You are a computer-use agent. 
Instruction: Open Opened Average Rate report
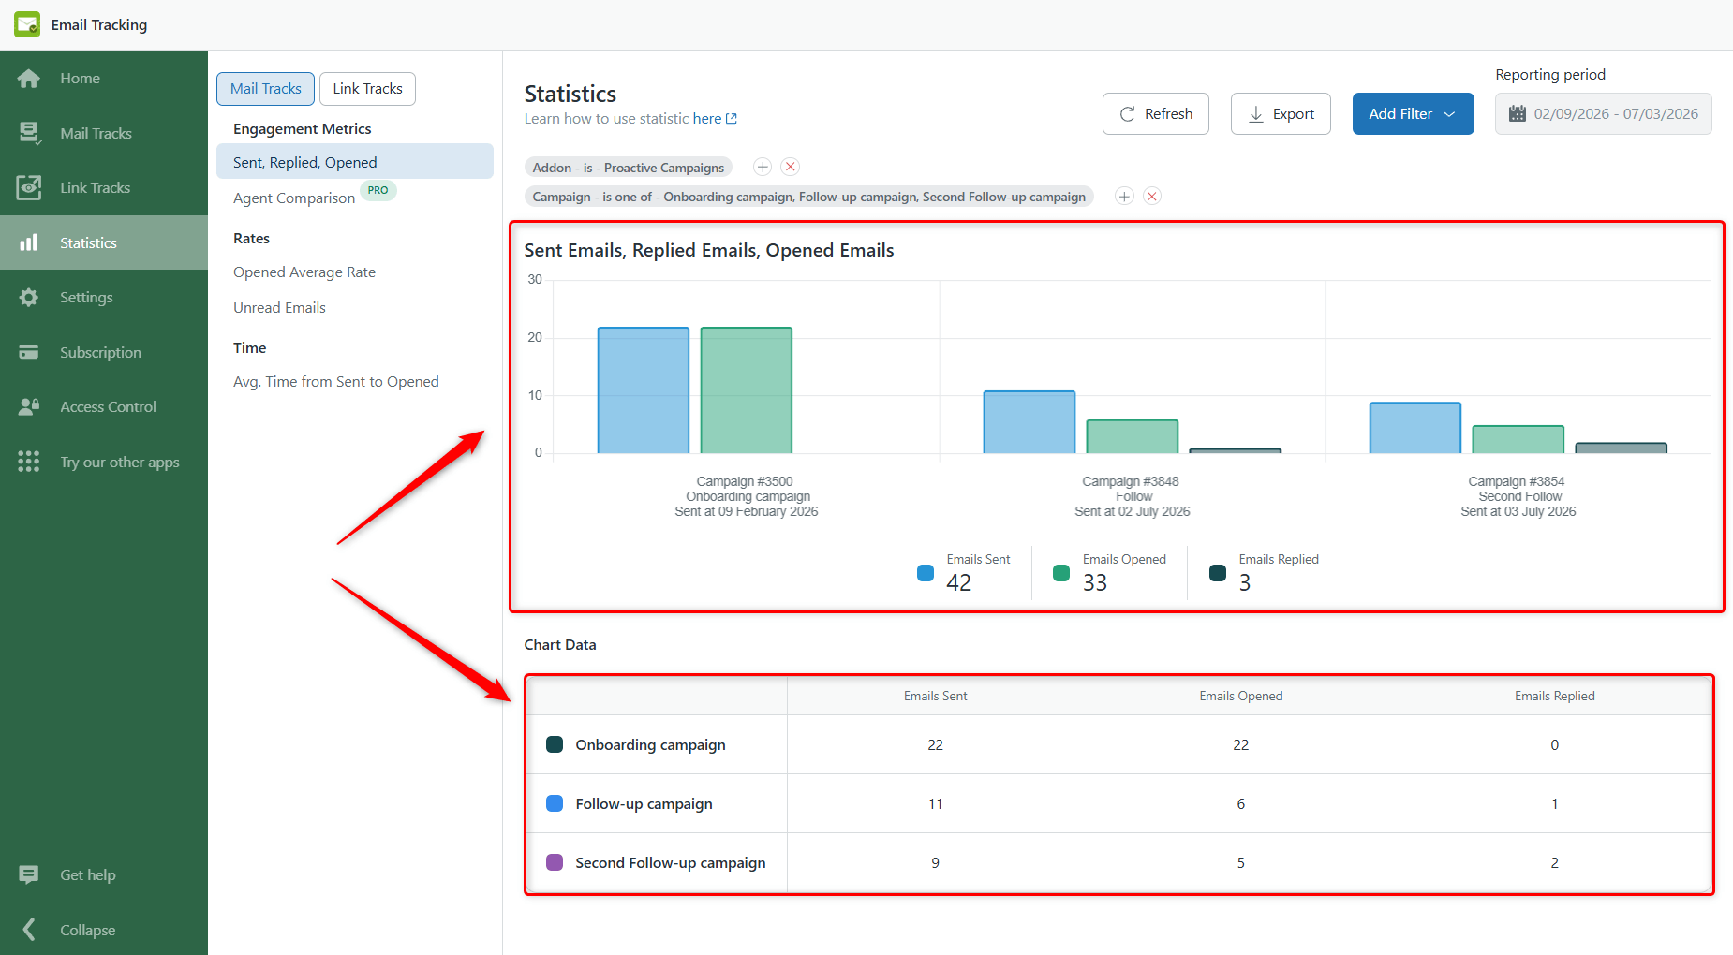[304, 272]
